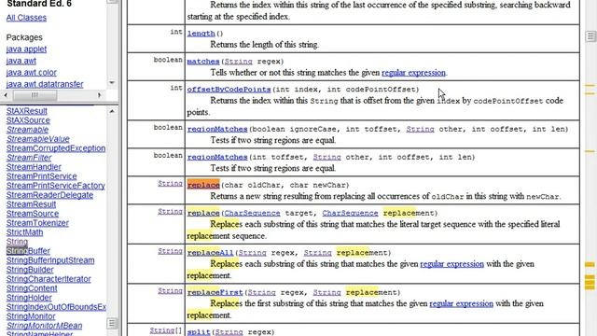Viewport: 597px width, 336px height.
Task: Open the StringBuffer class link
Action: 28,251
